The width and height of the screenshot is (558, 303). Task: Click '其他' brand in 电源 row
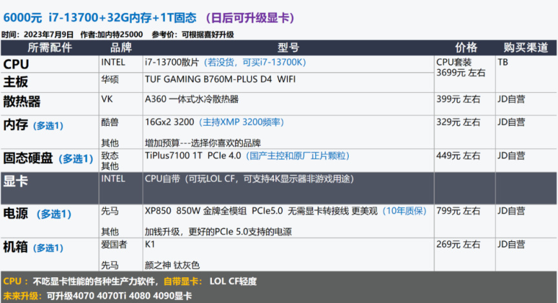pos(110,231)
